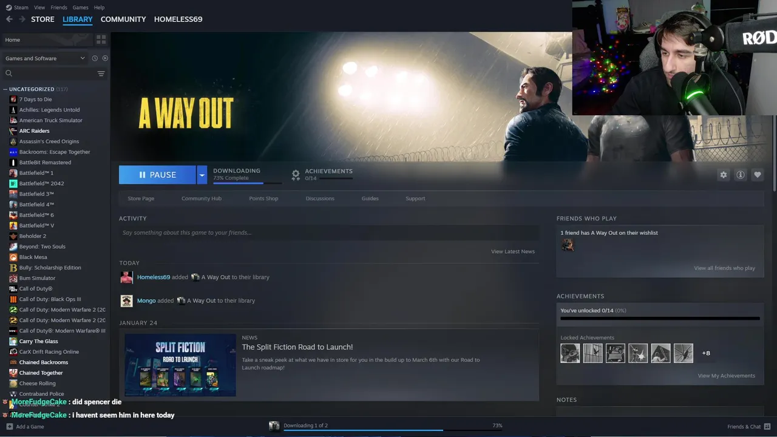The height and width of the screenshot is (437, 777).
Task: Click the achievements trophy icon
Action: pos(296,175)
